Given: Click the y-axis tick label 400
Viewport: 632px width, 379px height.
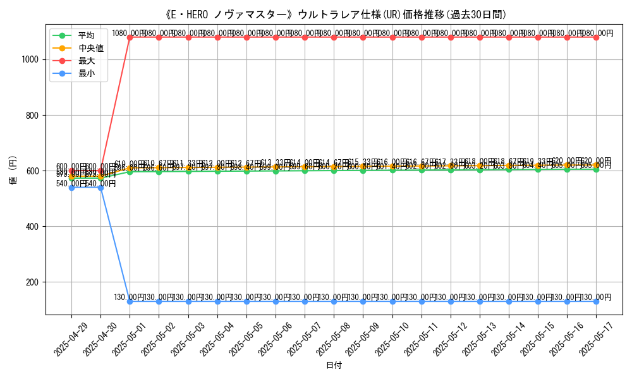Looking at the screenshot, I should [32, 227].
